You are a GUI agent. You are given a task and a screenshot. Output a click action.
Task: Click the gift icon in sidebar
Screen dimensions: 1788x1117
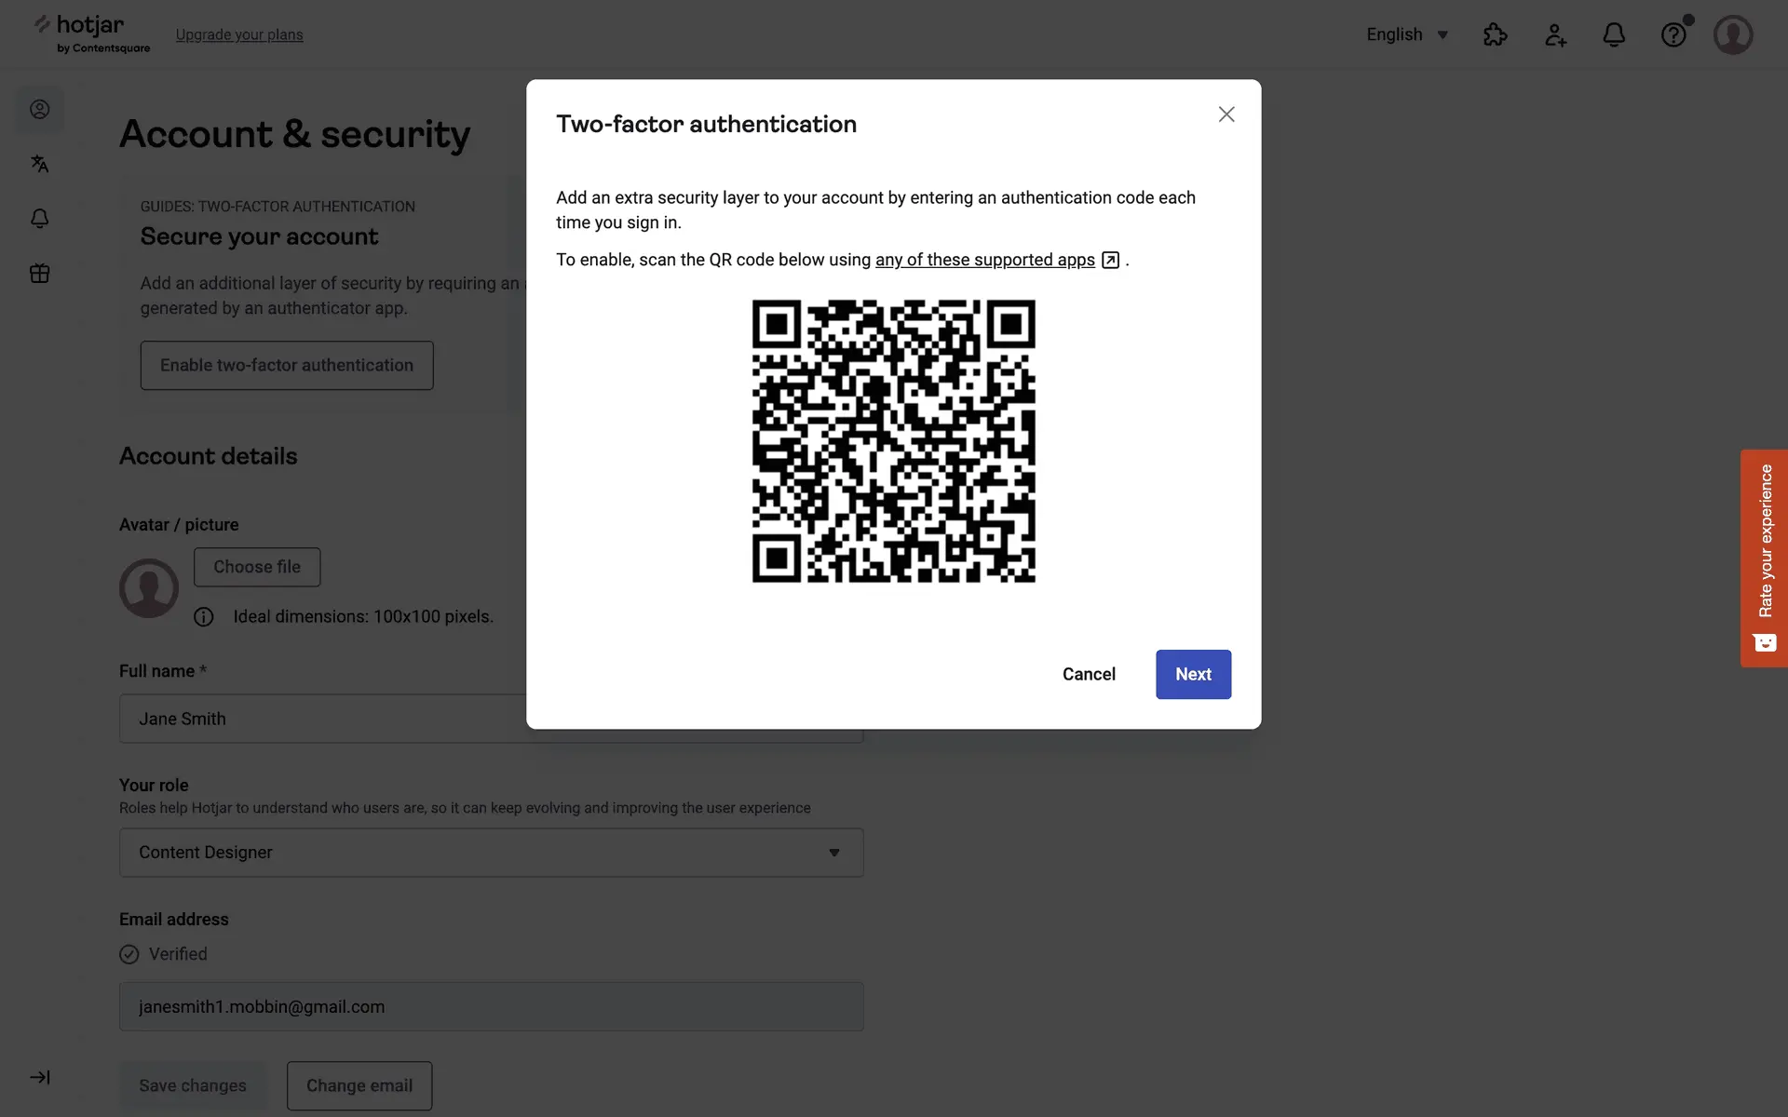pos(39,274)
